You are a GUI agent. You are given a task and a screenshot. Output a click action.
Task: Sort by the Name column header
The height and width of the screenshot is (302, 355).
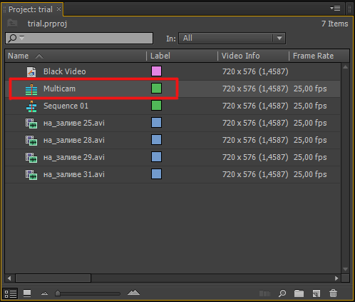[x=76, y=56]
